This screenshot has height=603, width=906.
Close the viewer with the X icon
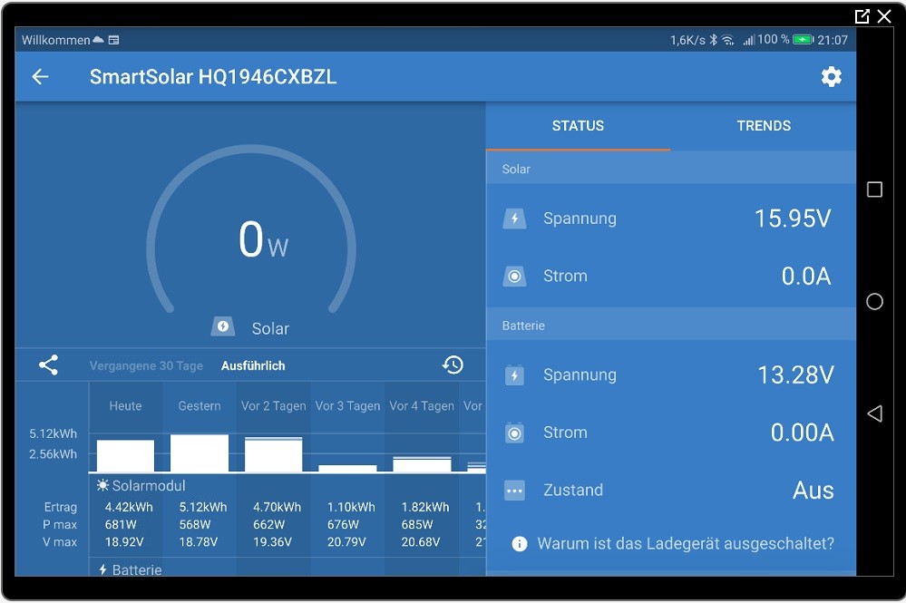[884, 16]
